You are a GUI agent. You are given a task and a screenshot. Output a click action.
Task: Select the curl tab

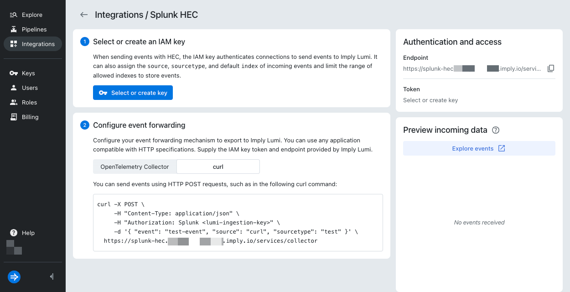tap(218, 167)
